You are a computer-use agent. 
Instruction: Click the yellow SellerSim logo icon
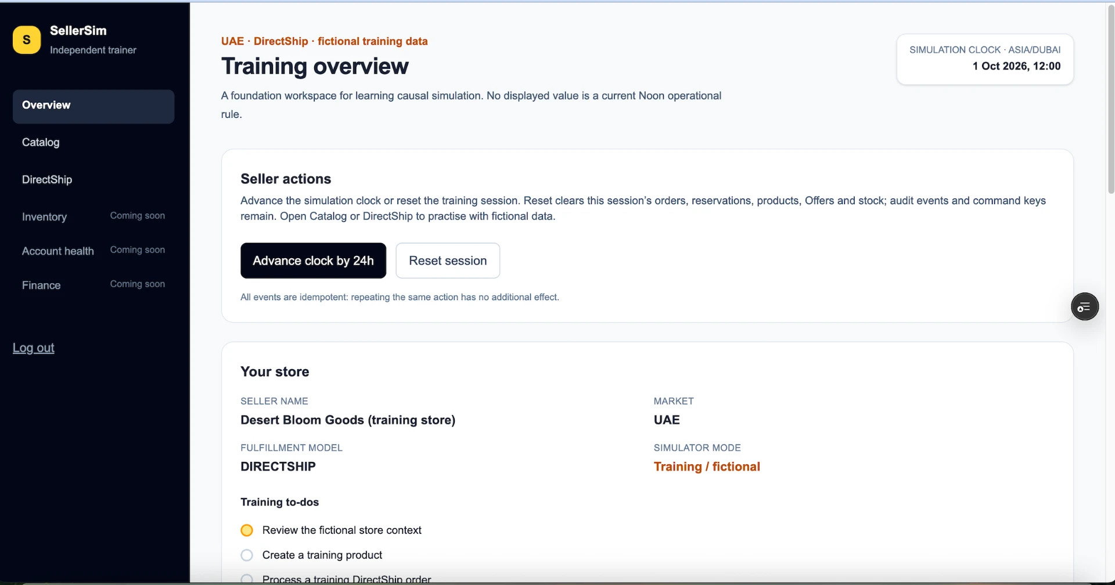click(27, 40)
